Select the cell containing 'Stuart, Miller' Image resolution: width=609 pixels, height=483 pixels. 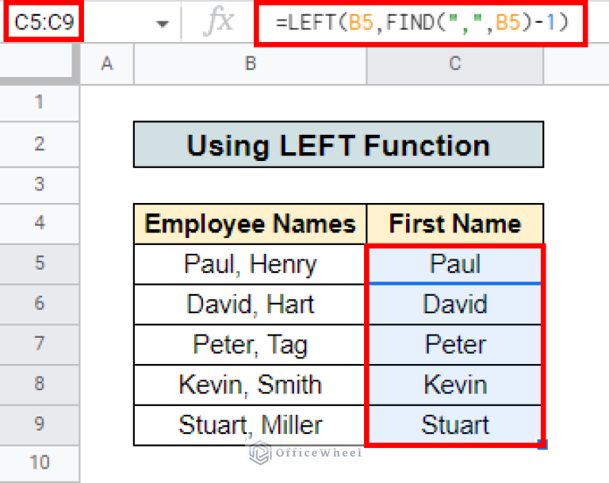(250, 424)
